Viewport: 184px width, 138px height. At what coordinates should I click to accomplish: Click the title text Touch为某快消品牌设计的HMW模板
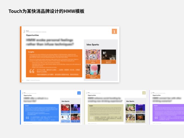pyautogui.click(x=46, y=11)
